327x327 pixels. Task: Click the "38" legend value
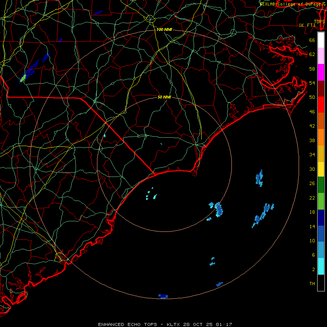(x=312, y=140)
